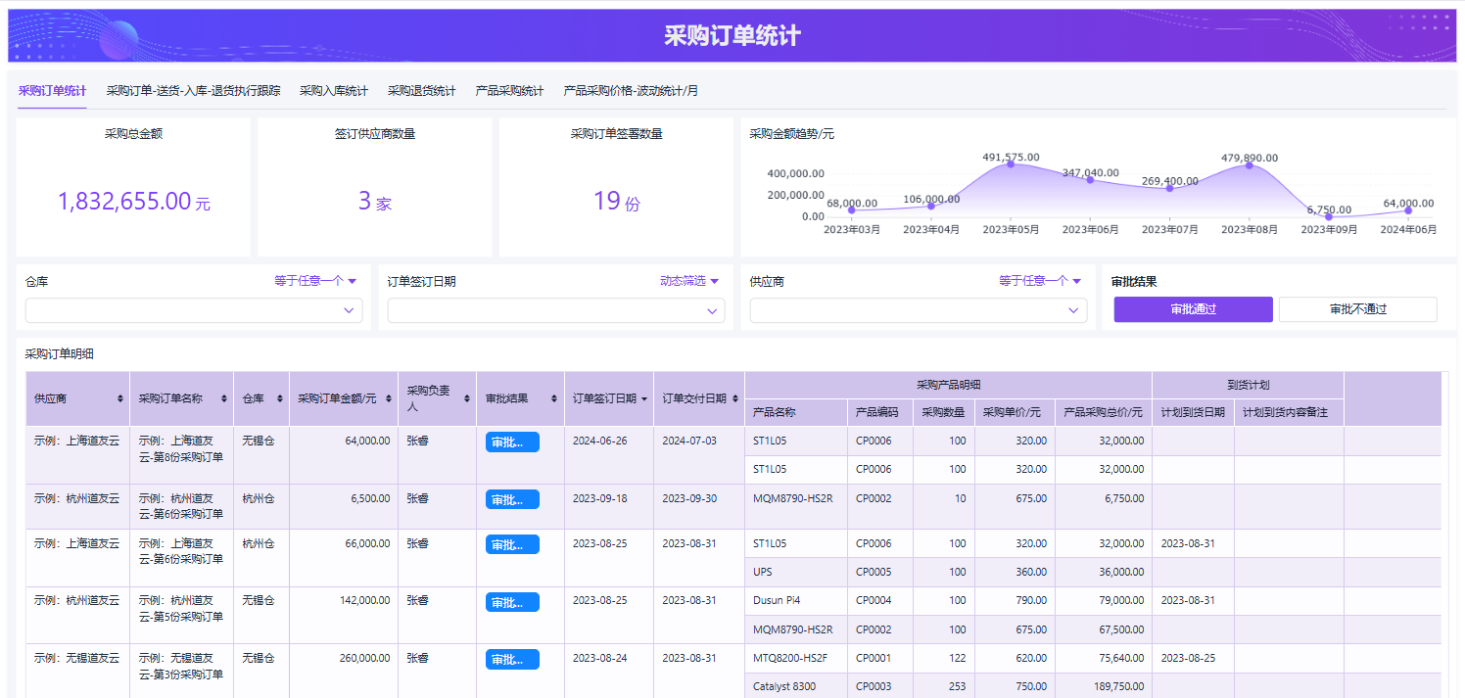Image resolution: width=1465 pixels, height=698 pixels.
Task: Expand the 供应商 selection combo box
Action: 919,310
